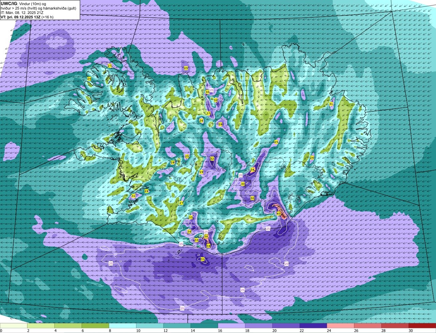This screenshot has width=436, height=333.
Task: Click the yellow "37" gust label
Action: point(208,113)
